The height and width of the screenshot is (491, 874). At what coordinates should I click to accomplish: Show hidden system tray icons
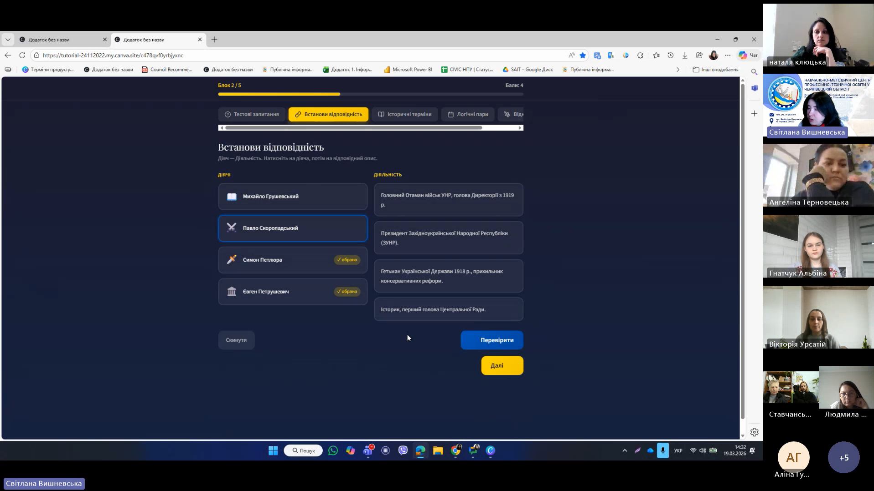pyautogui.click(x=625, y=451)
